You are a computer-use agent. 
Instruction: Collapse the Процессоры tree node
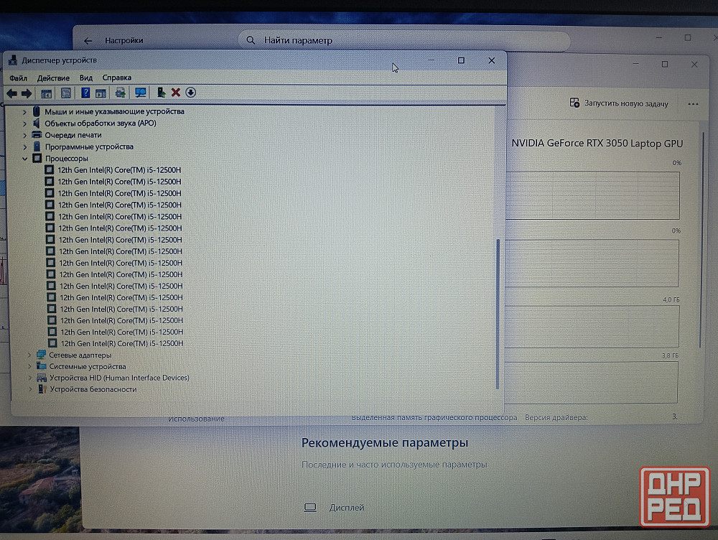point(24,158)
